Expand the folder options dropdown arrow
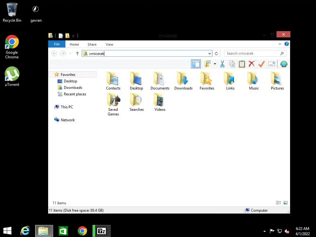 [215, 64]
